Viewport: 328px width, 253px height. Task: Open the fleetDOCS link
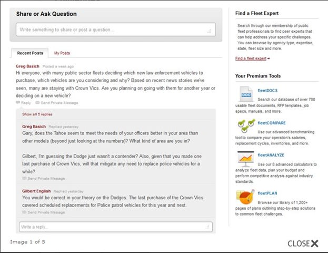pyautogui.click(x=267, y=91)
